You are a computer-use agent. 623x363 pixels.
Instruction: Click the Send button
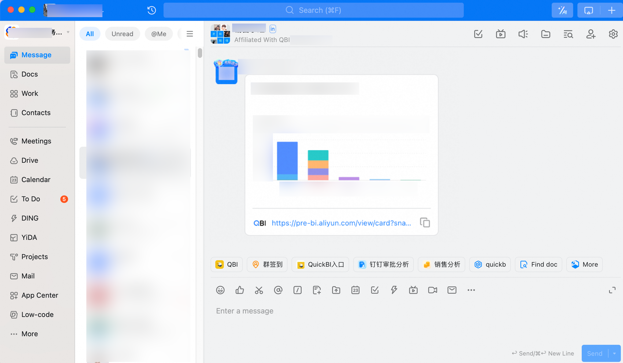[595, 353]
